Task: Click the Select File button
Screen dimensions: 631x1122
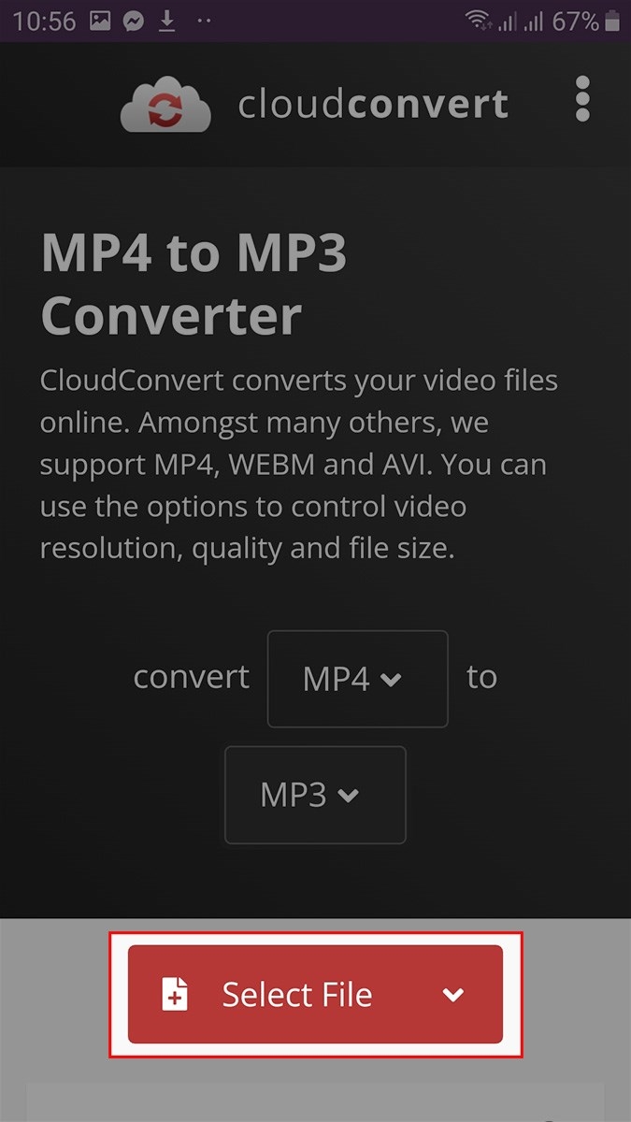Action: (x=315, y=994)
